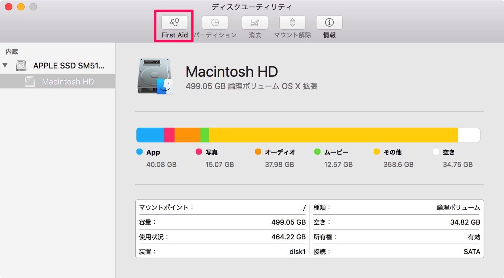
Task: Click the large Macintosh HD disk icon
Action: click(155, 76)
